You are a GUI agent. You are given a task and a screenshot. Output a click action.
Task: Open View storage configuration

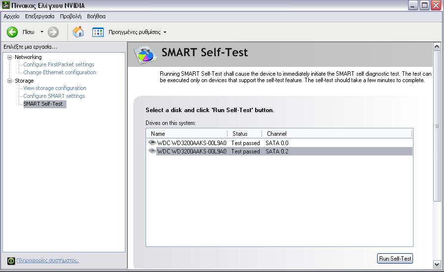click(55, 88)
